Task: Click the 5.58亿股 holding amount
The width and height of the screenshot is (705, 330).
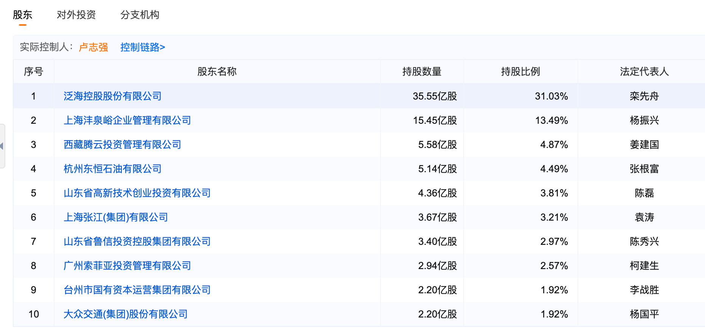Action: (x=438, y=145)
